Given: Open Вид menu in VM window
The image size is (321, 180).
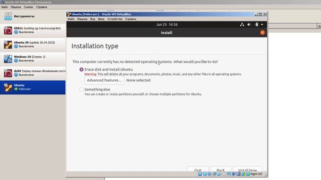Looking at the screenshot, I should tap(92, 19).
